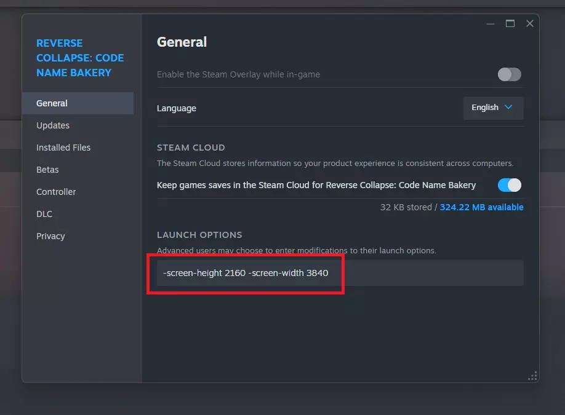
Task: Open Controller settings
Action: click(56, 192)
